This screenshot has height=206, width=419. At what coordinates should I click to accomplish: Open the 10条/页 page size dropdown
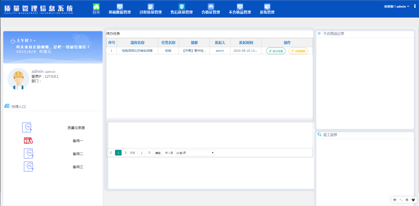(x=194, y=153)
